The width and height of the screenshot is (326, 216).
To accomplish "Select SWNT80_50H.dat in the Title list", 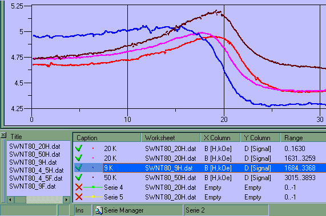I will click(35, 154).
